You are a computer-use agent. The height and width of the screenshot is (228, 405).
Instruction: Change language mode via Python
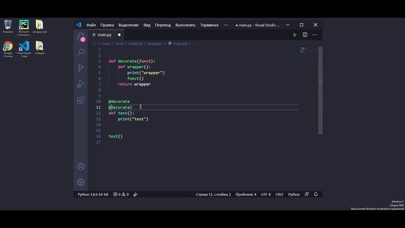tap(294, 194)
